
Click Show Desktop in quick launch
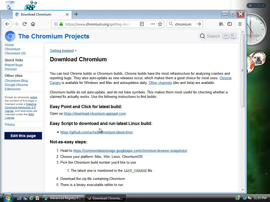tap(19, 198)
